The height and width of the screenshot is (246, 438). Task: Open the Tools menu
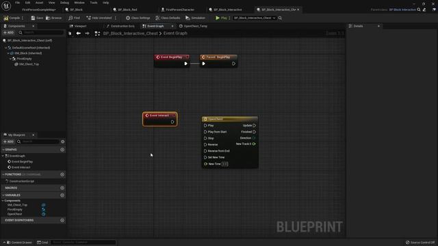coord(94,3)
